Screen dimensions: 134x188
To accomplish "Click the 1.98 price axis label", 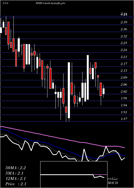I will (x=124, y=98).
